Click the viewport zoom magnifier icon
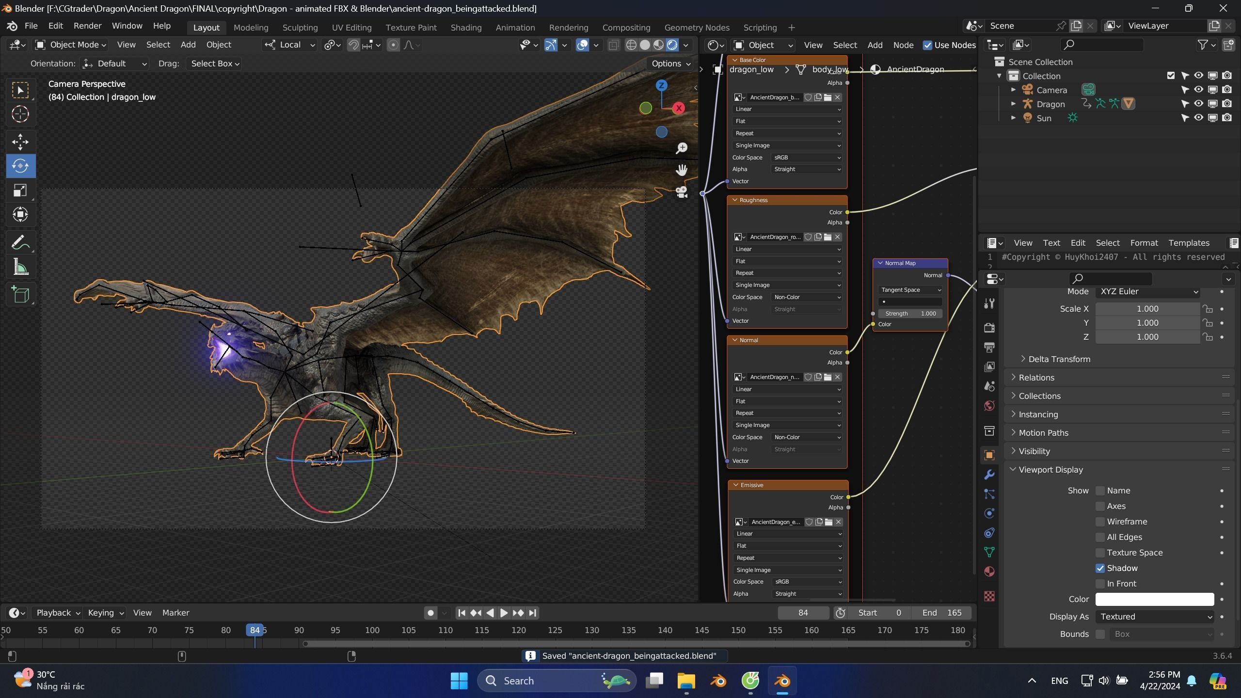 click(x=682, y=148)
